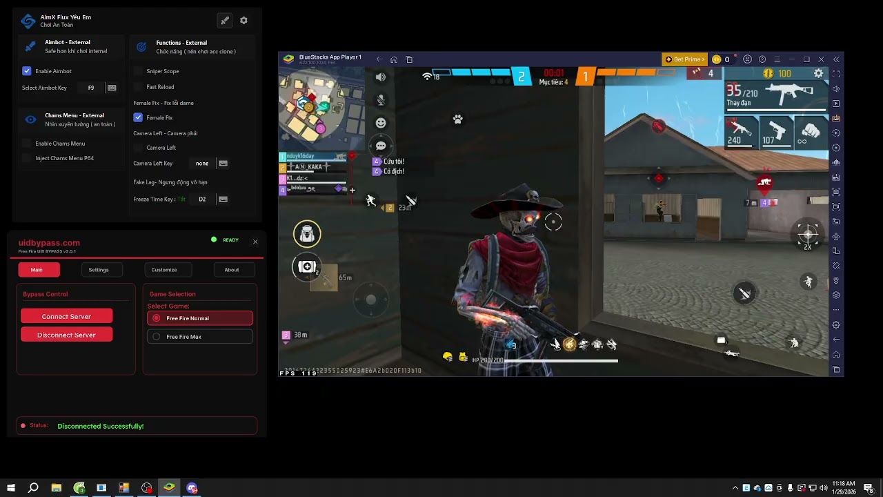Click BlueStacks sidebar fullscreen icon
Viewport: 883px width, 497px height.
pos(836,74)
